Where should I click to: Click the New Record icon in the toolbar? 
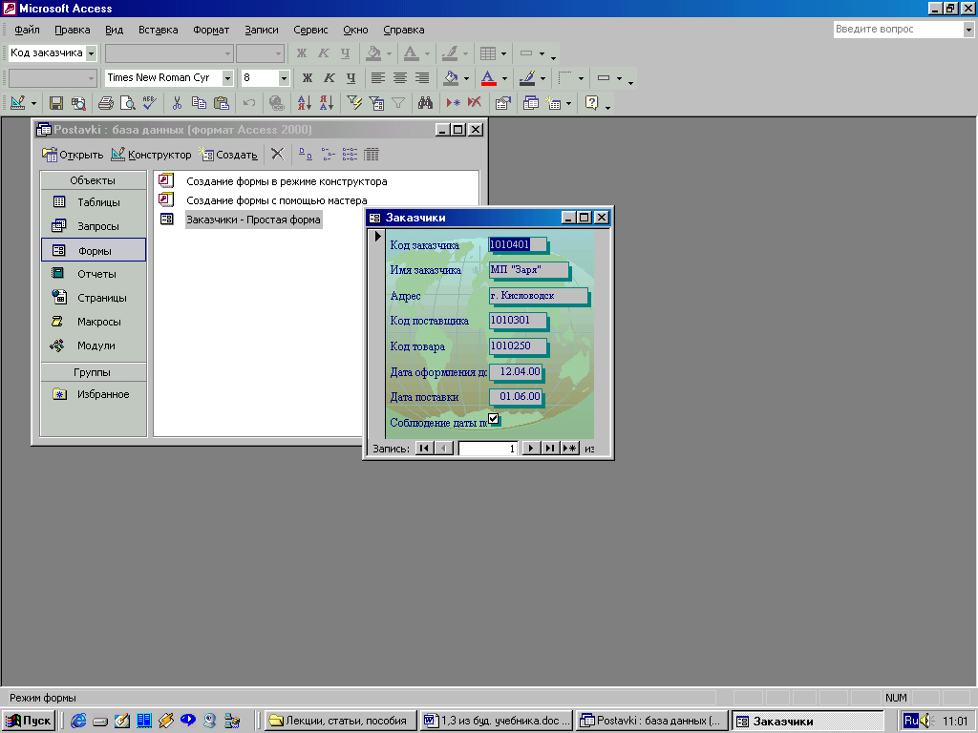454,103
